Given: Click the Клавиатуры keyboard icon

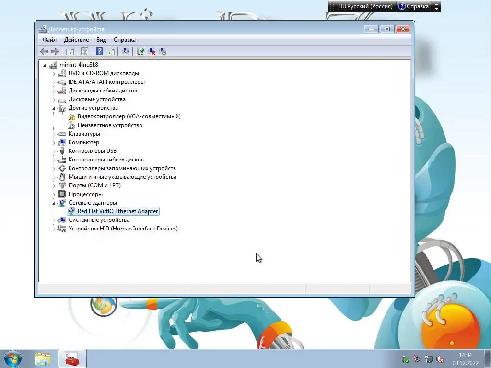Looking at the screenshot, I should point(62,134).
